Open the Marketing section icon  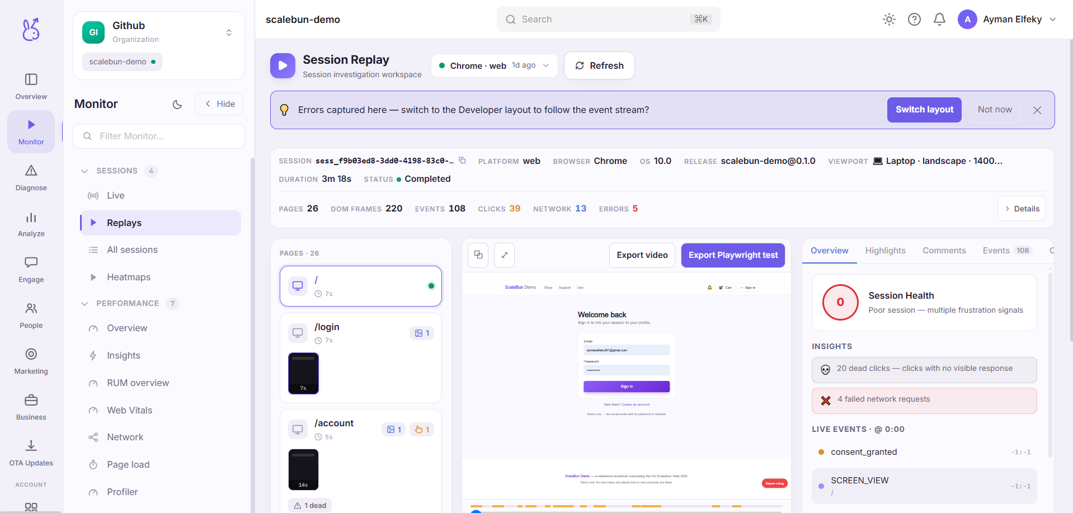pyautogui.click(x=31, y=354)
